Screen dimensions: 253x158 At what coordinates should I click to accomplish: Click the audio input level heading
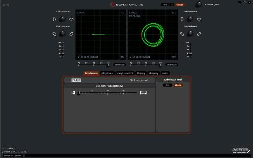pos(173,79)
